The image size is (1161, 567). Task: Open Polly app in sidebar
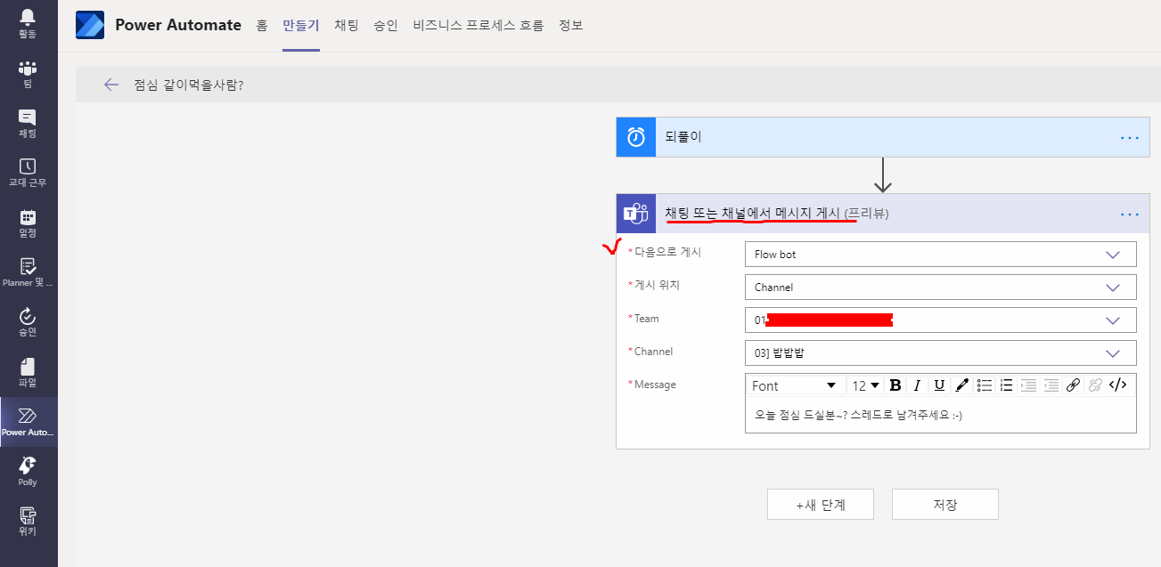pyautogui.click(x=28, y=472)
